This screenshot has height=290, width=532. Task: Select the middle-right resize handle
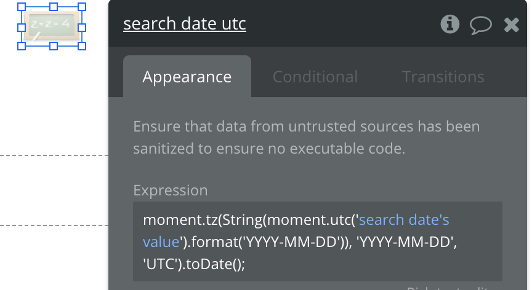(82, 26)
